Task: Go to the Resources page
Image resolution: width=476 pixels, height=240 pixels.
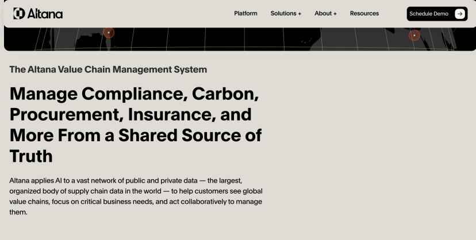Action: click(x=364, y=14)
